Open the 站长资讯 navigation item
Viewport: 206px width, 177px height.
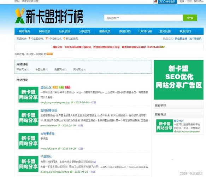click(65, 31)
